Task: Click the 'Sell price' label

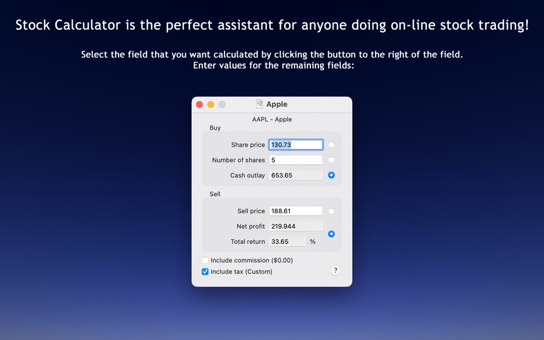Action: [251, 211]
